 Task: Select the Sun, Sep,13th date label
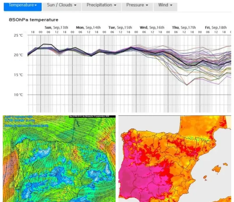click(x=57, y=28)
